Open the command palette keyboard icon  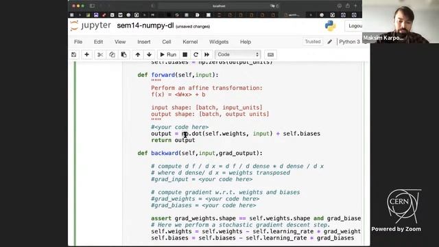270,55
